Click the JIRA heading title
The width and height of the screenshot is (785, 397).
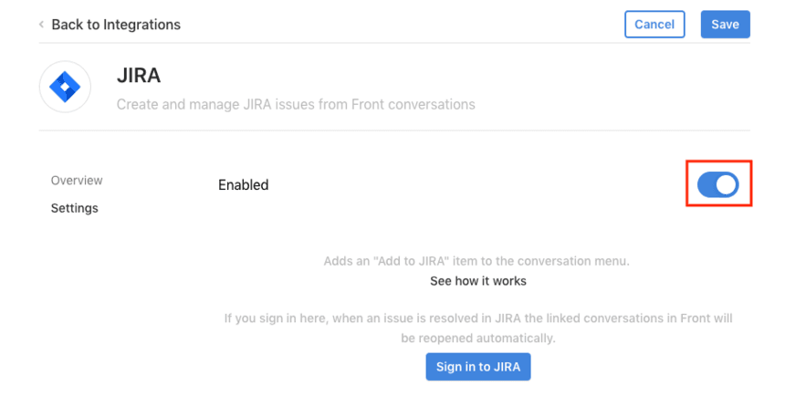point(139,76)
